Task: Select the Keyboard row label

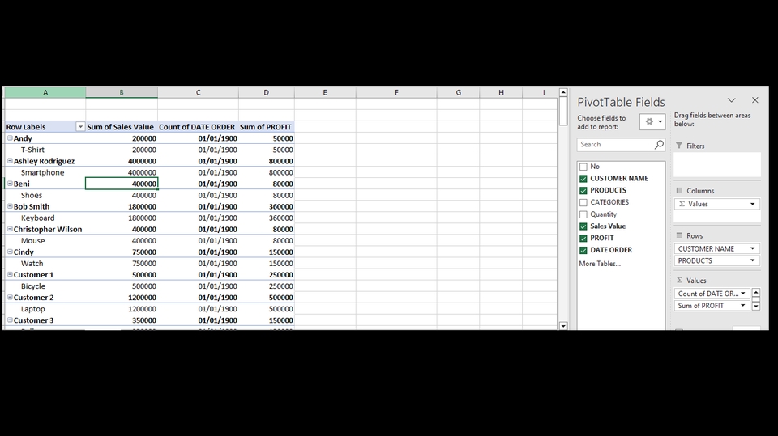Action: pyautogui.click(x=38, y=218)
